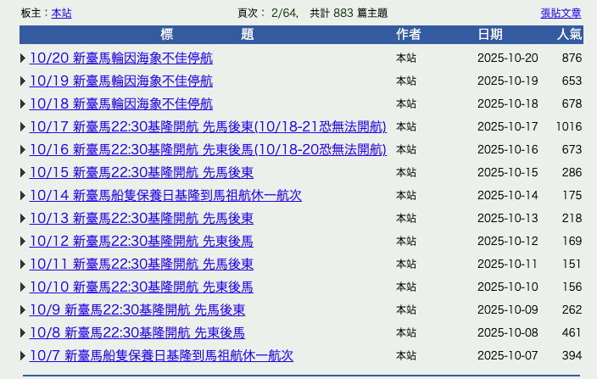Click the triangle icon beside the 10/7 post
This screenshot has width=597, height=379.
click(x=23, y=356)
